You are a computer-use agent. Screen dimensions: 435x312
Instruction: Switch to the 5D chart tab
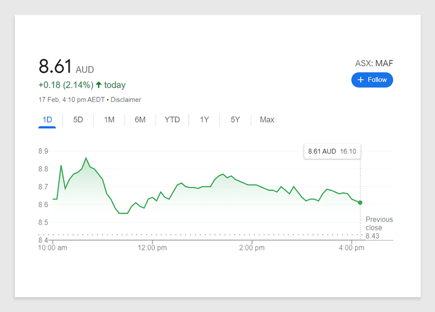[x=78, y=120]
